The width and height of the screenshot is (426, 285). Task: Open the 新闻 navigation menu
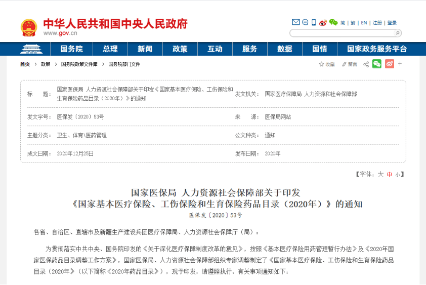145,49
